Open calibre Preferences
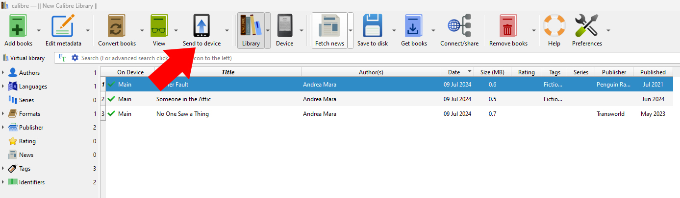The height and width of the screenshot is (198, 680). point(586,26)
